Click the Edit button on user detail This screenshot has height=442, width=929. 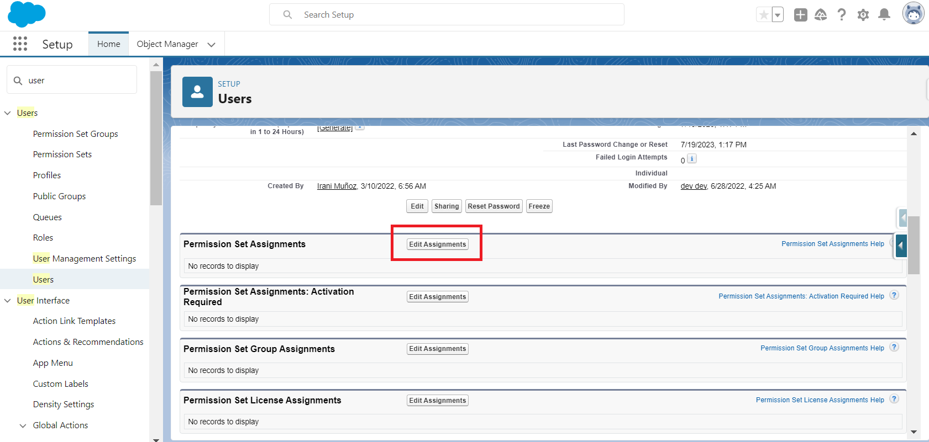(x=417, y=206)
